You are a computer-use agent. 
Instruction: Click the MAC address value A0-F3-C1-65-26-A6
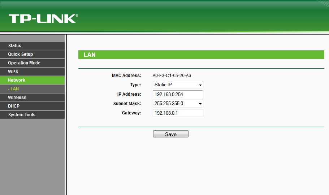pyautogui.click(x=172, y=76)
